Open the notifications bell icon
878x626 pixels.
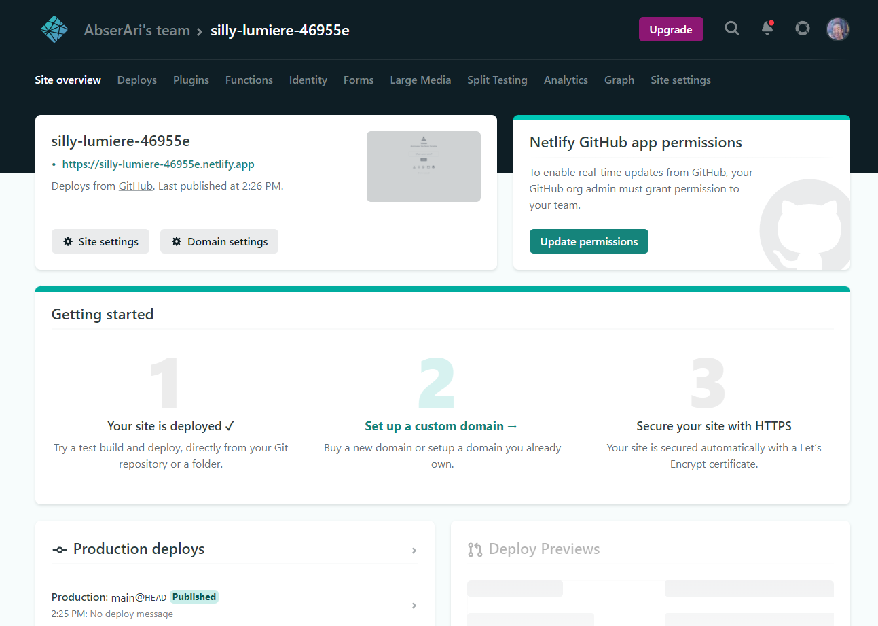click(767, 29)
